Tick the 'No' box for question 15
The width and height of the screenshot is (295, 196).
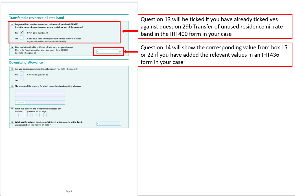tap(22, 73)
